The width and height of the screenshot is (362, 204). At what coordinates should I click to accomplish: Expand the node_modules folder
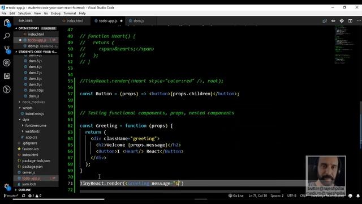pos(36,102)
